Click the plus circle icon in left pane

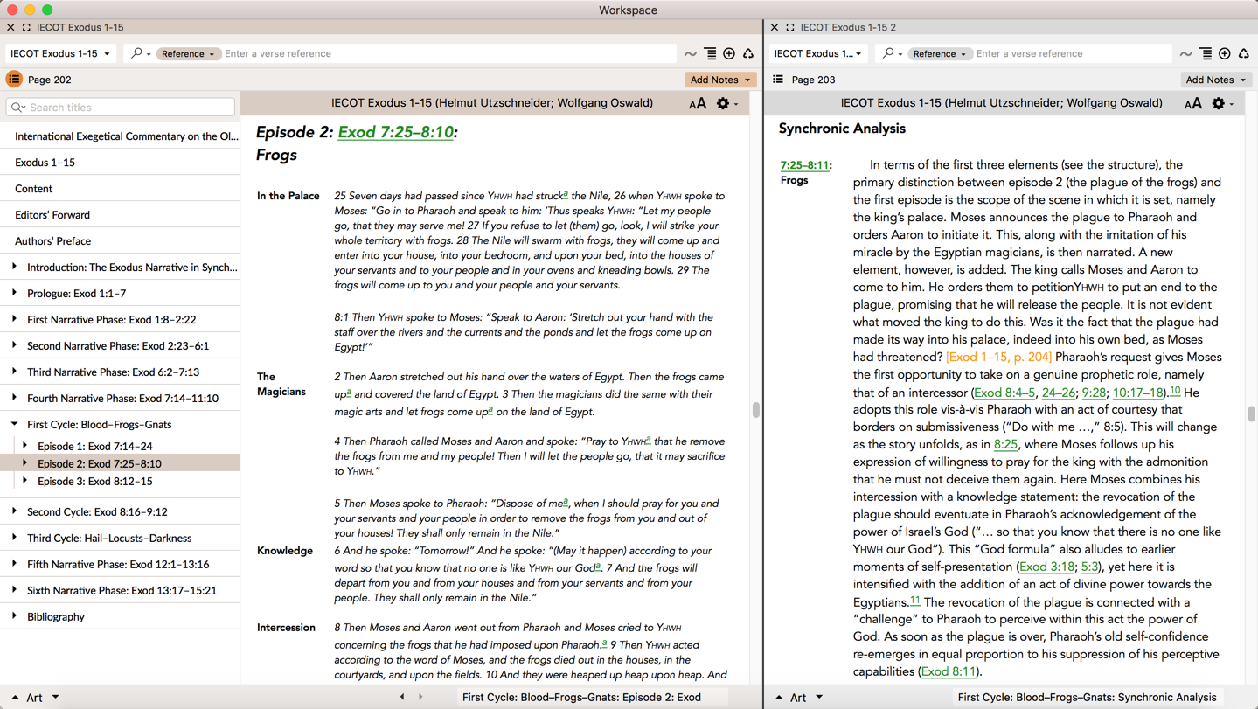pos(729,53)
